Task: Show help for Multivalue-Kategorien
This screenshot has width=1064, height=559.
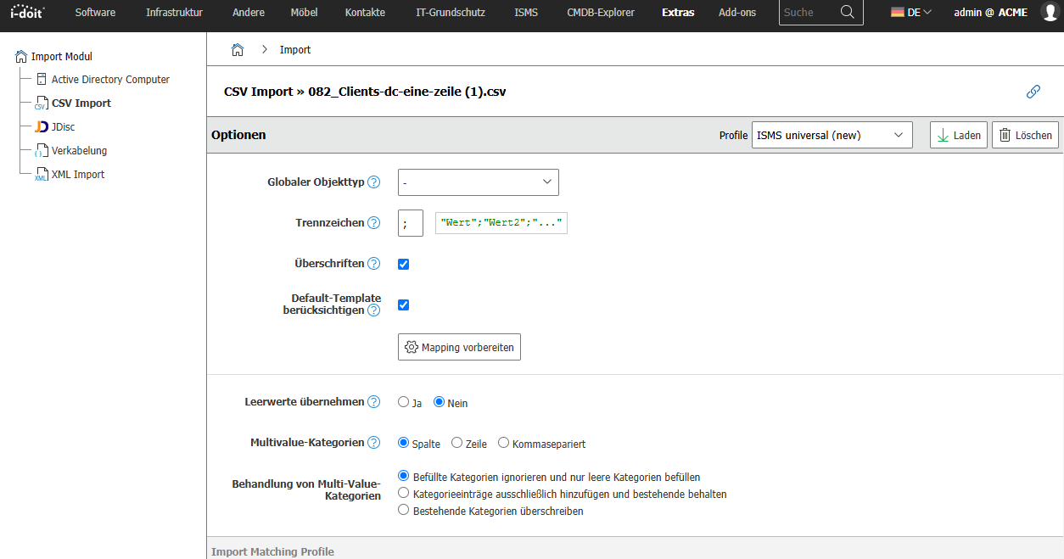Action: [373, 443]
